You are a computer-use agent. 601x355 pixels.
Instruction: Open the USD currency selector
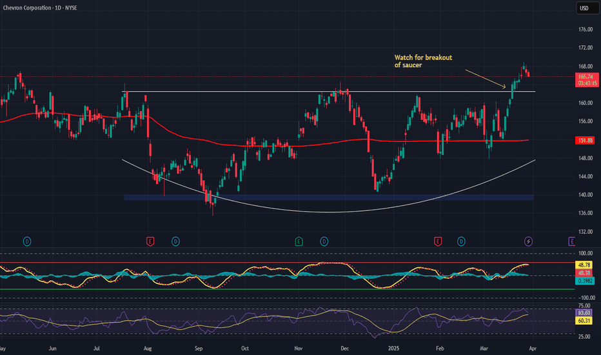(x=587, y=8)
